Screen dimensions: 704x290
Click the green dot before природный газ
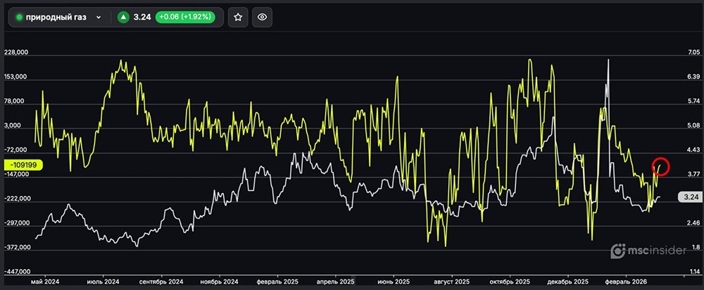coord(19,18)
